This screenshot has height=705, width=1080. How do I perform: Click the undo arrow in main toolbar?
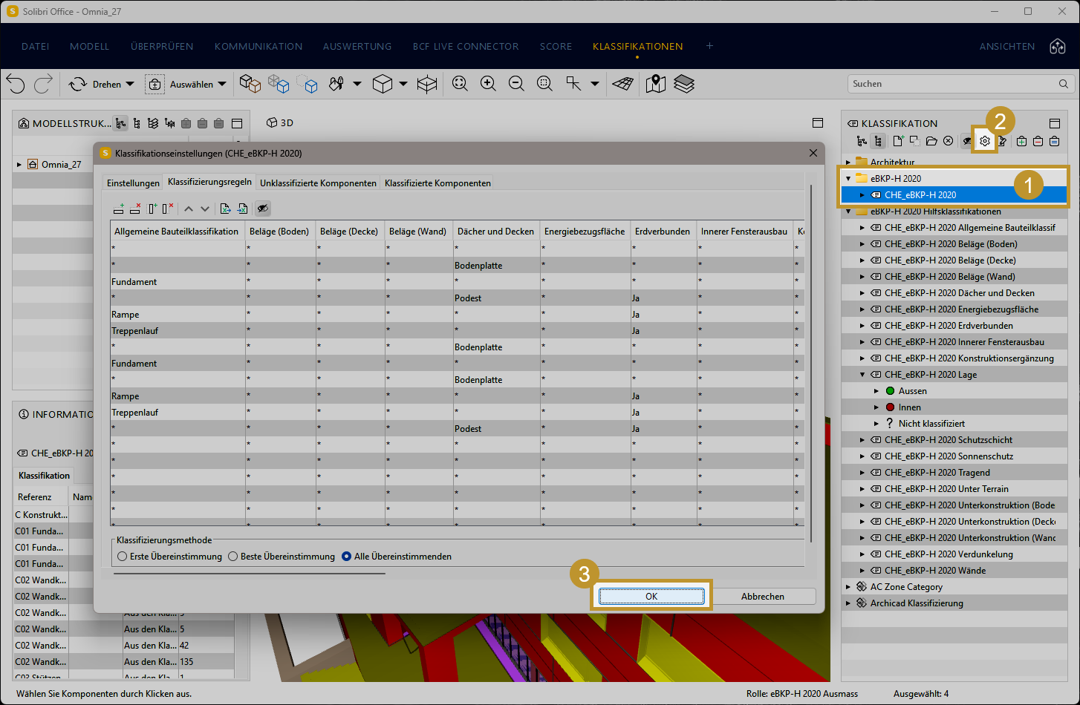[16, 84]
